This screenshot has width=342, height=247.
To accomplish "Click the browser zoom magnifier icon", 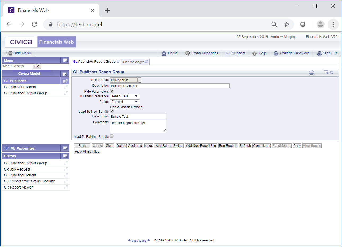I will pos(274,25).
